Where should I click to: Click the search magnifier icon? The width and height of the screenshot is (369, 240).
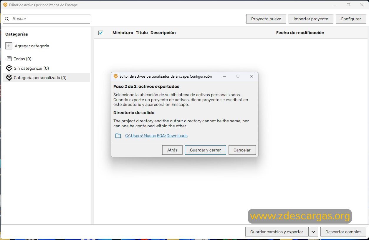coord(7,19)
